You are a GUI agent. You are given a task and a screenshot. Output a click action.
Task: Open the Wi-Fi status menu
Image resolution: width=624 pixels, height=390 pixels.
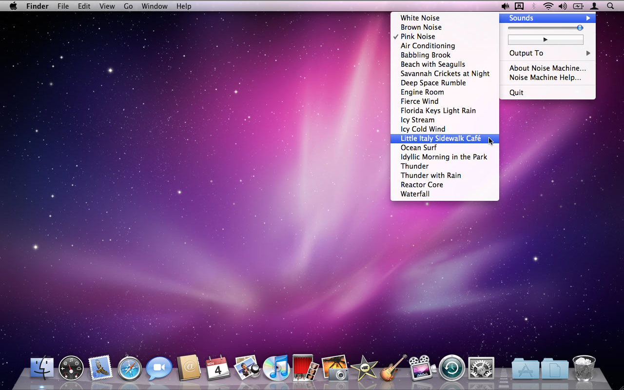point(548,6)
